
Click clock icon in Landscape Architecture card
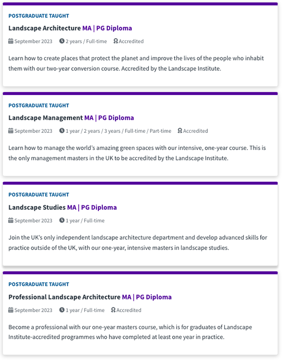coord(62,41)
